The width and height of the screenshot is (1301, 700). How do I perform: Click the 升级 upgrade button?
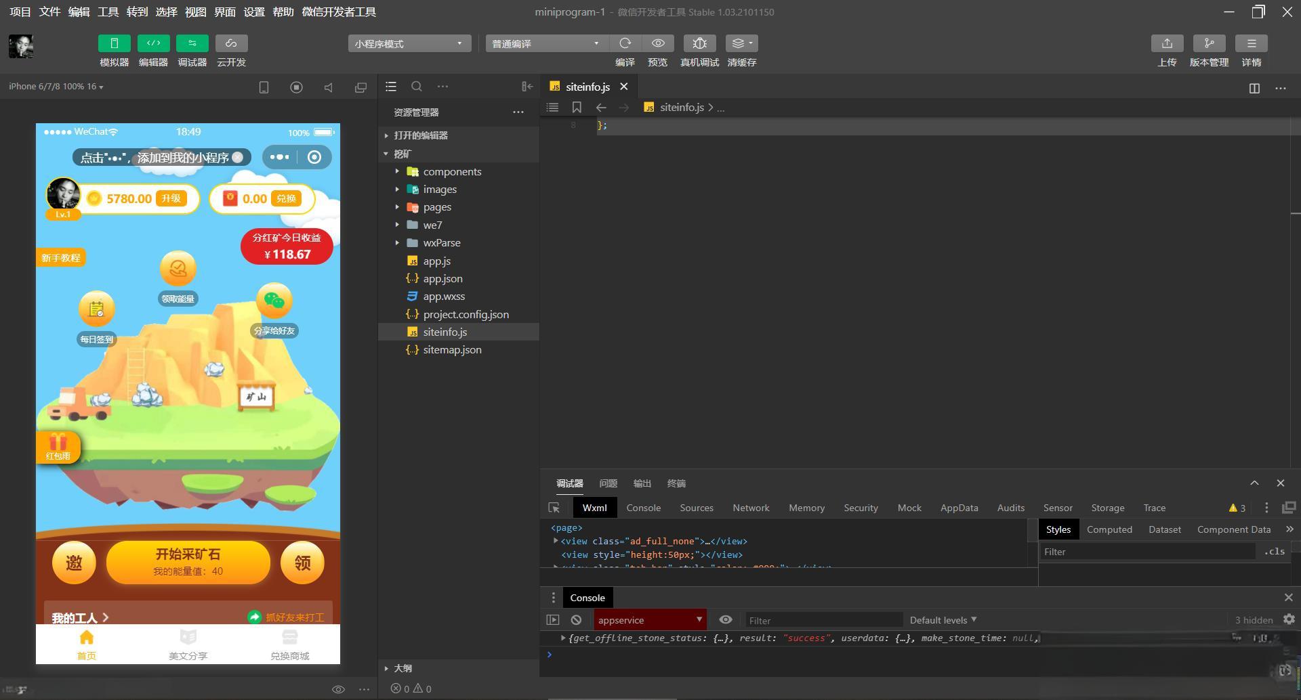click(171, 198)
